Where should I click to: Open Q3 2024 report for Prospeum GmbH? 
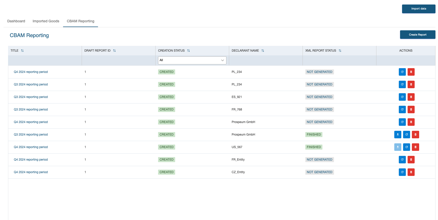point(31,135)
